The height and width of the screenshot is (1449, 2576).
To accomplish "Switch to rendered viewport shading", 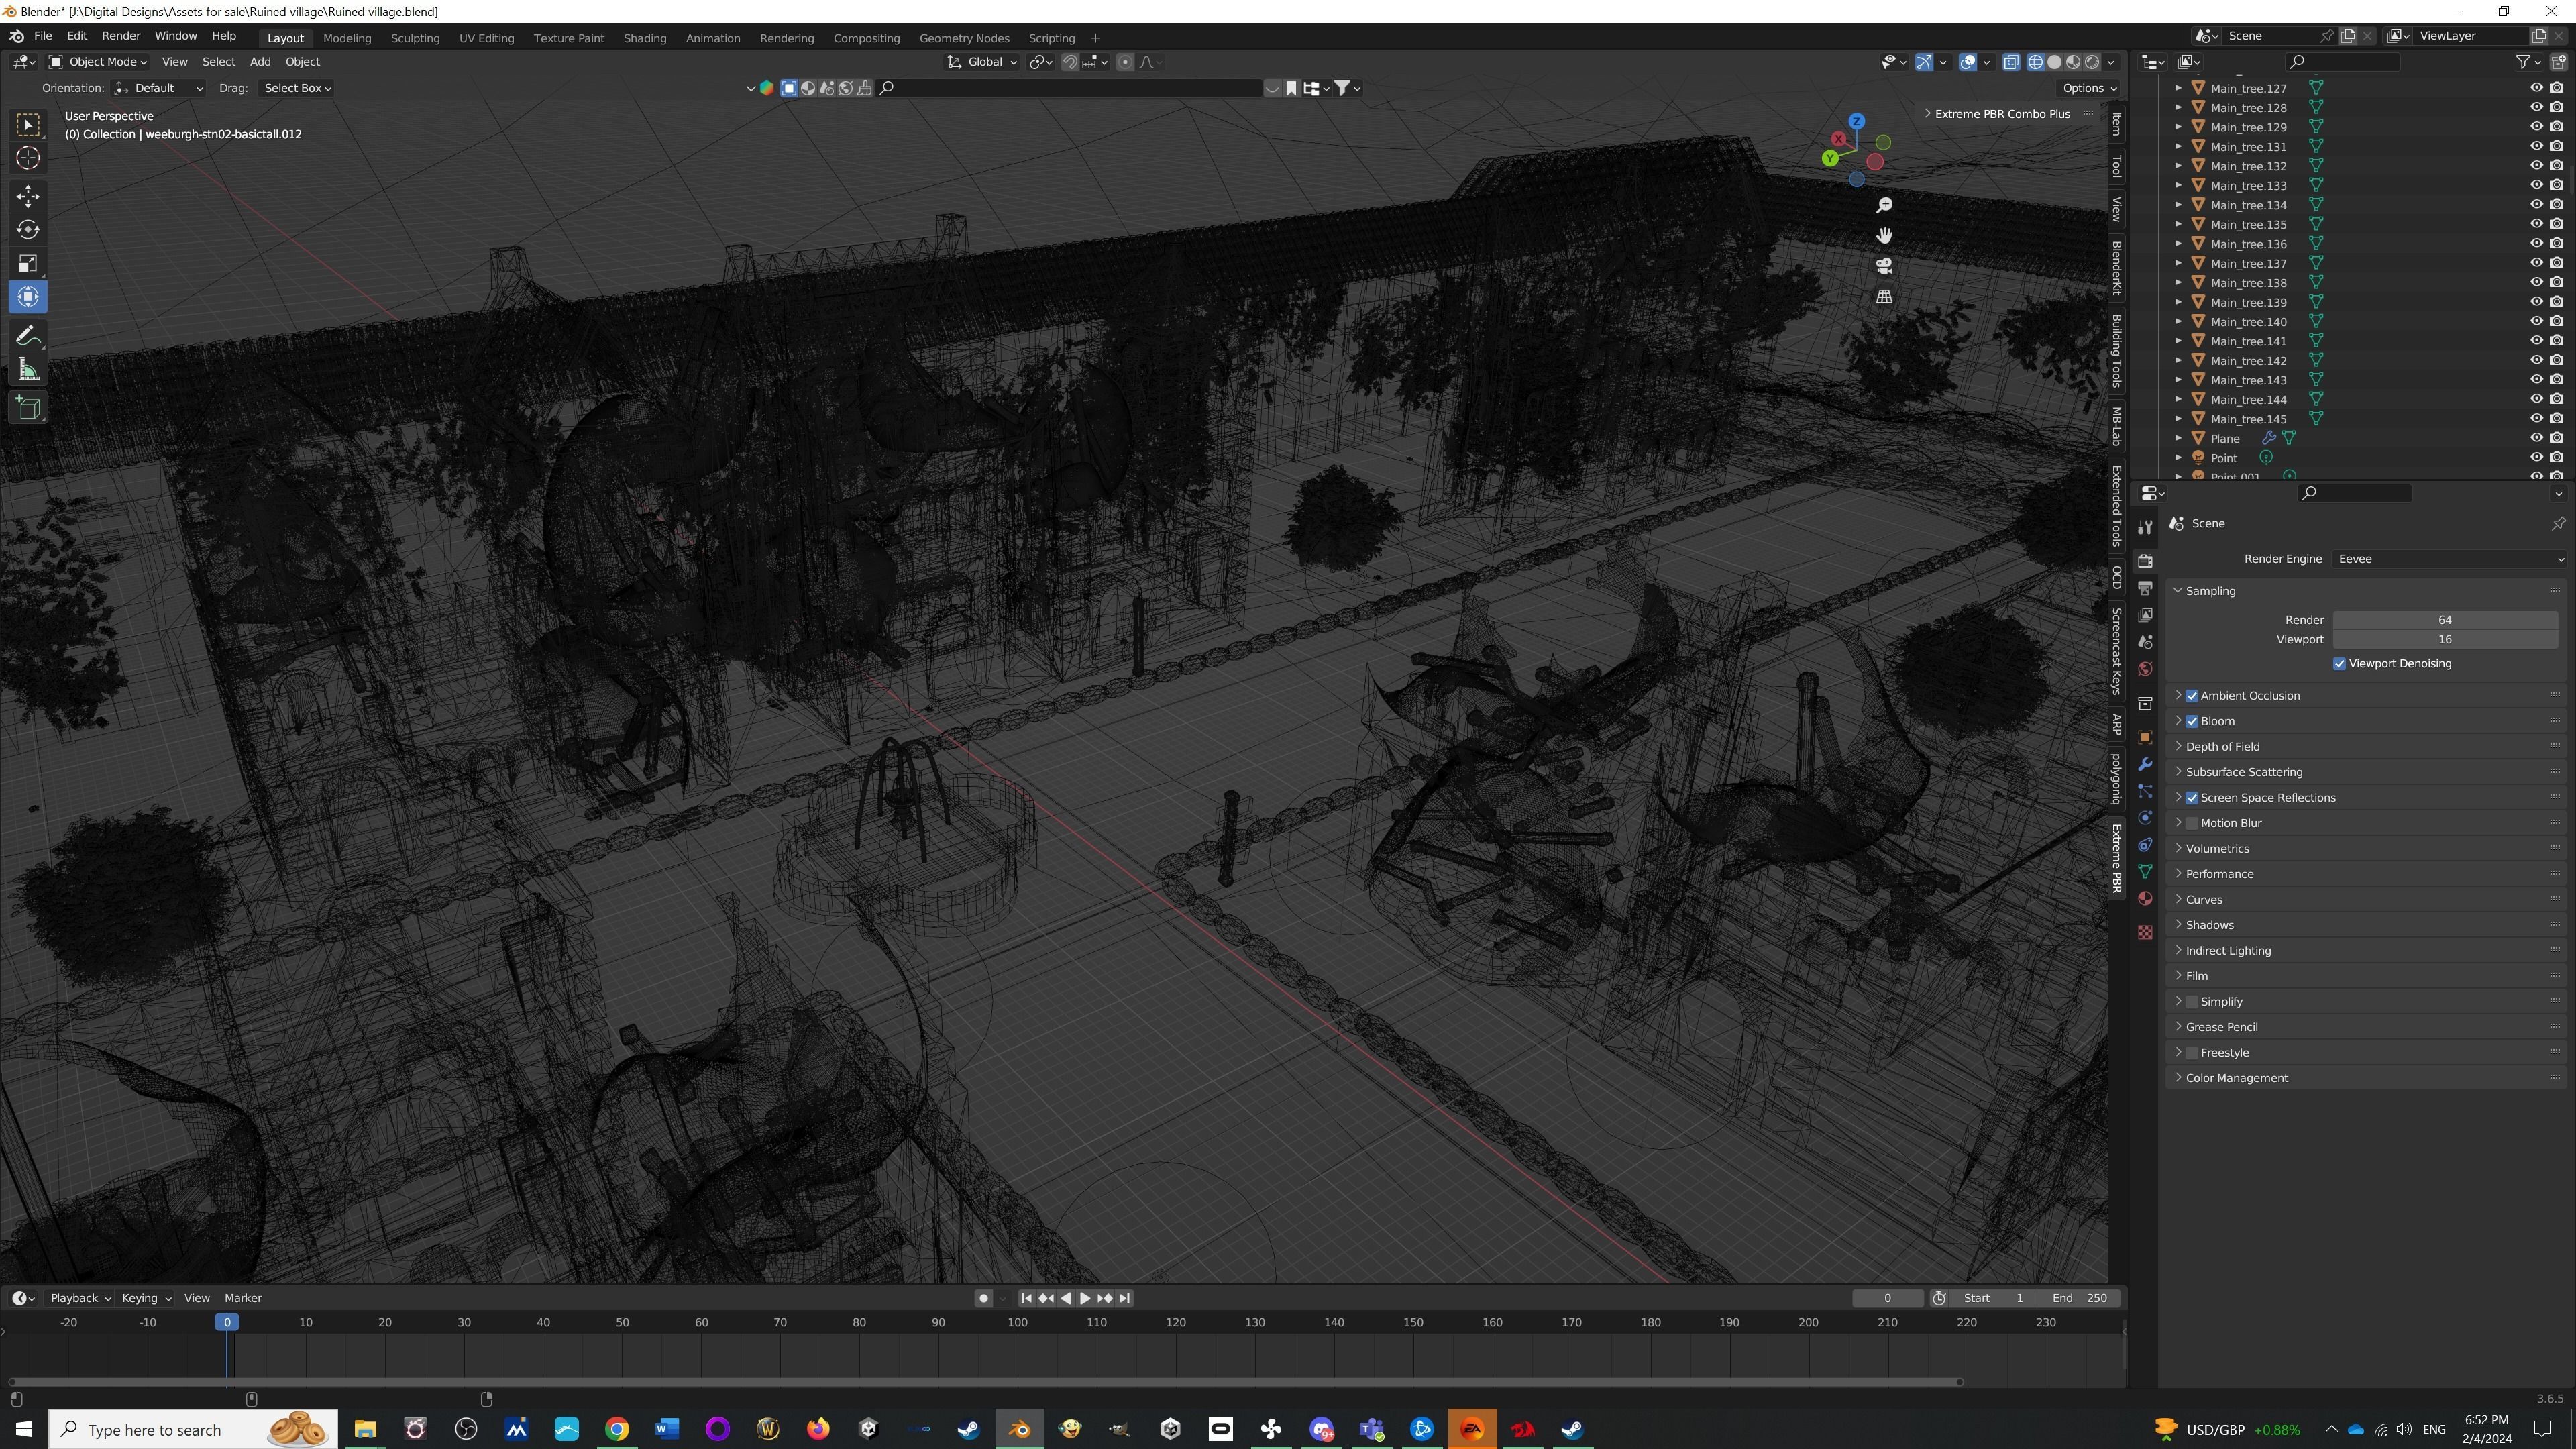I will tap(2092, 62).
